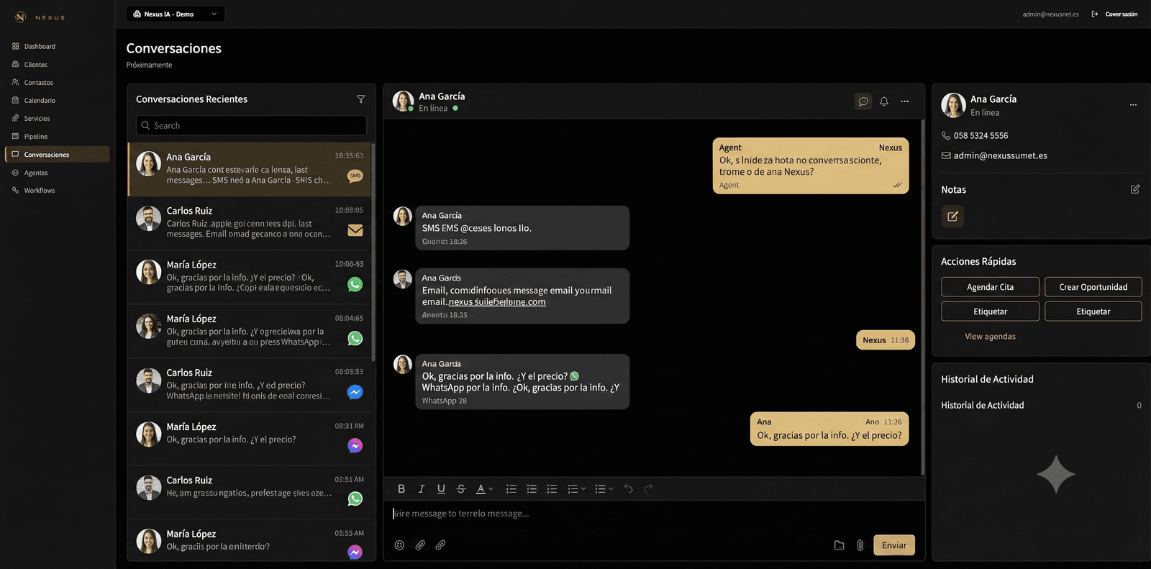
Task: Click the SMS badge on Ana García's row
Action: click(x=355, y=176)
